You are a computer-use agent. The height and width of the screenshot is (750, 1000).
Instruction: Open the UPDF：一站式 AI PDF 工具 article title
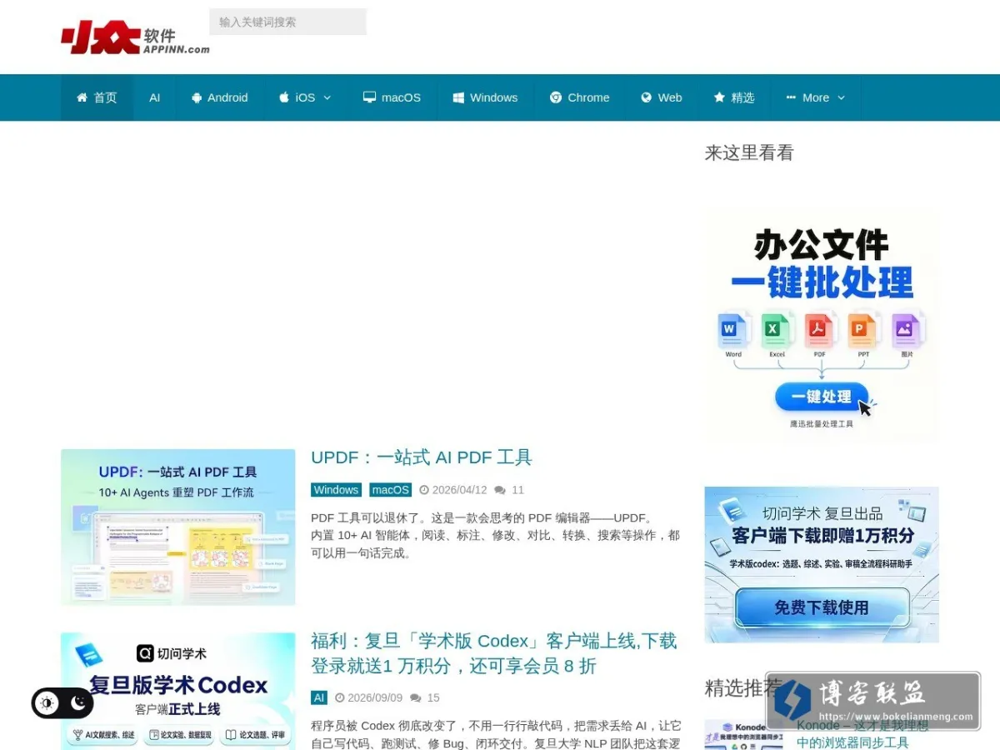[421, 457]
